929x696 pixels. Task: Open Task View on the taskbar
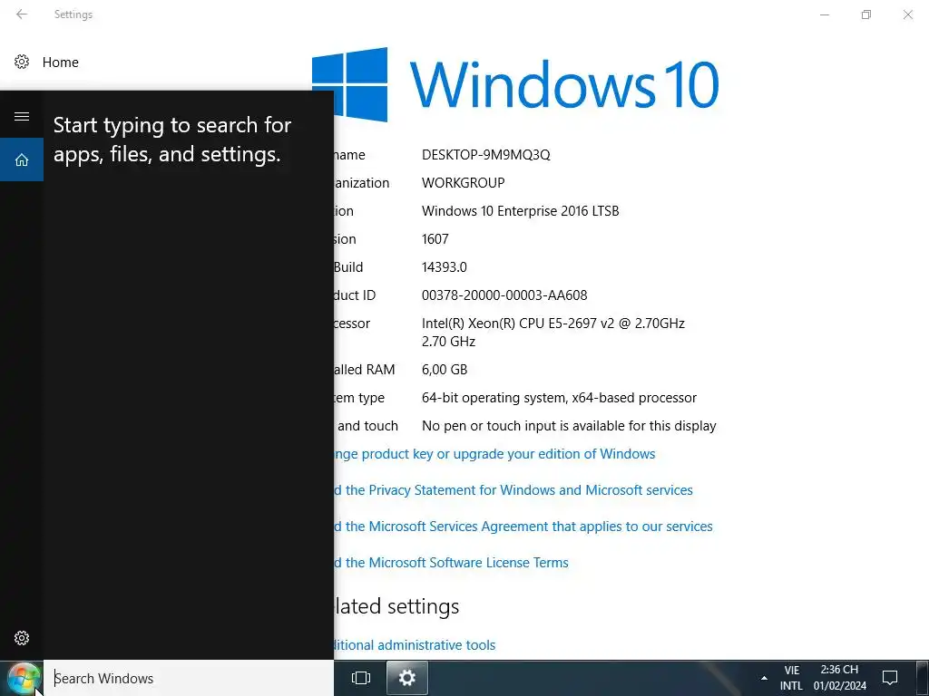pos(361,678)
